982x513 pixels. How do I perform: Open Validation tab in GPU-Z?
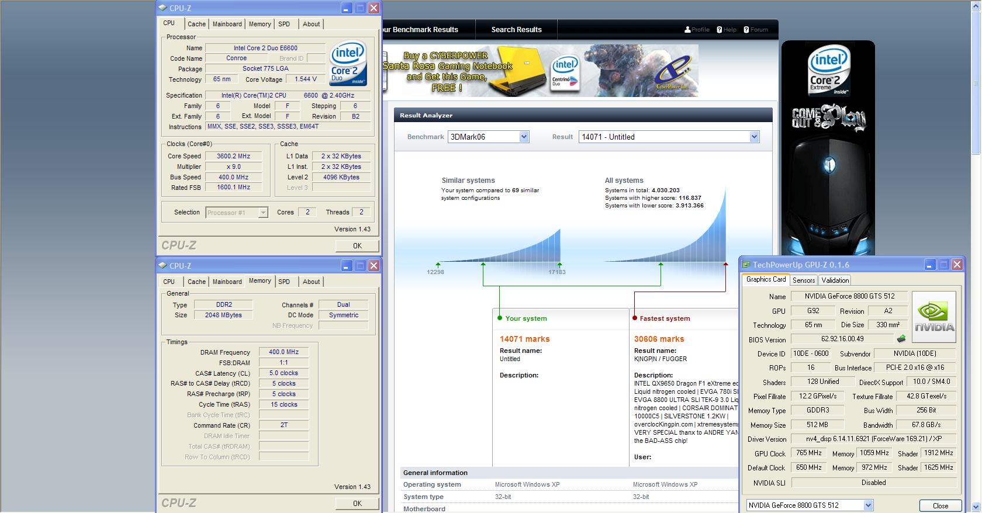(x=835, y=280)
